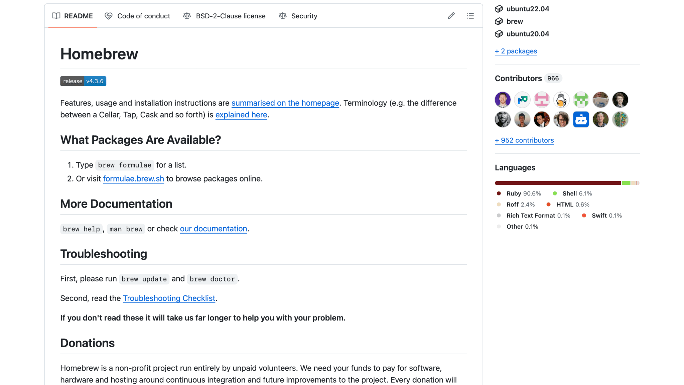The image size is (684, 385).
Task: Show all 952 additional contributors
Action: click(x=524, y=140)
